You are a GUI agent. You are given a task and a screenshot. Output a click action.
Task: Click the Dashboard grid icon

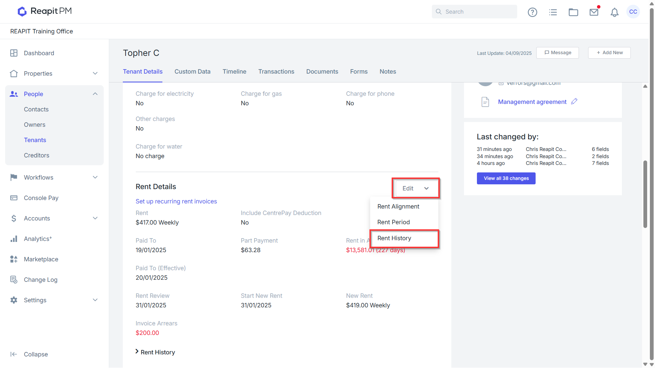[14, 53]
